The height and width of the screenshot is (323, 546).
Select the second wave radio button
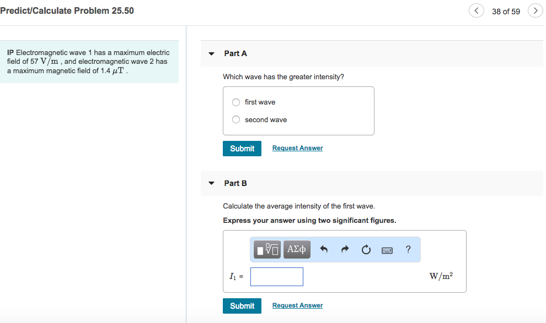tap(235, 119)
